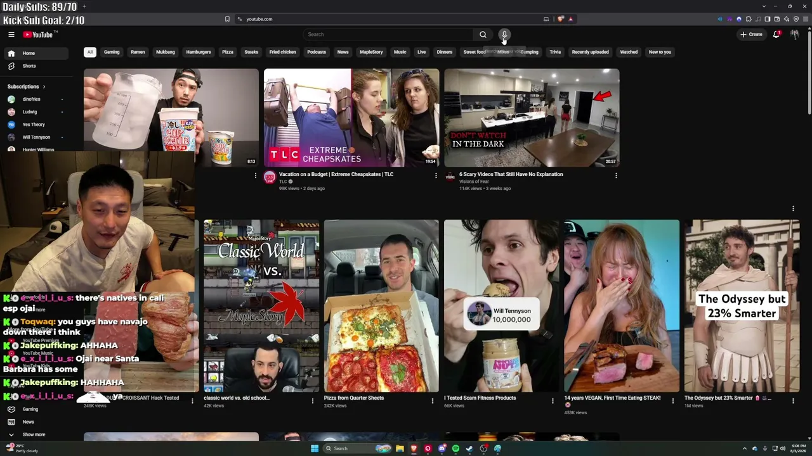Bookmark this page in address bar

pyautogui.click(x=227, y=19)
